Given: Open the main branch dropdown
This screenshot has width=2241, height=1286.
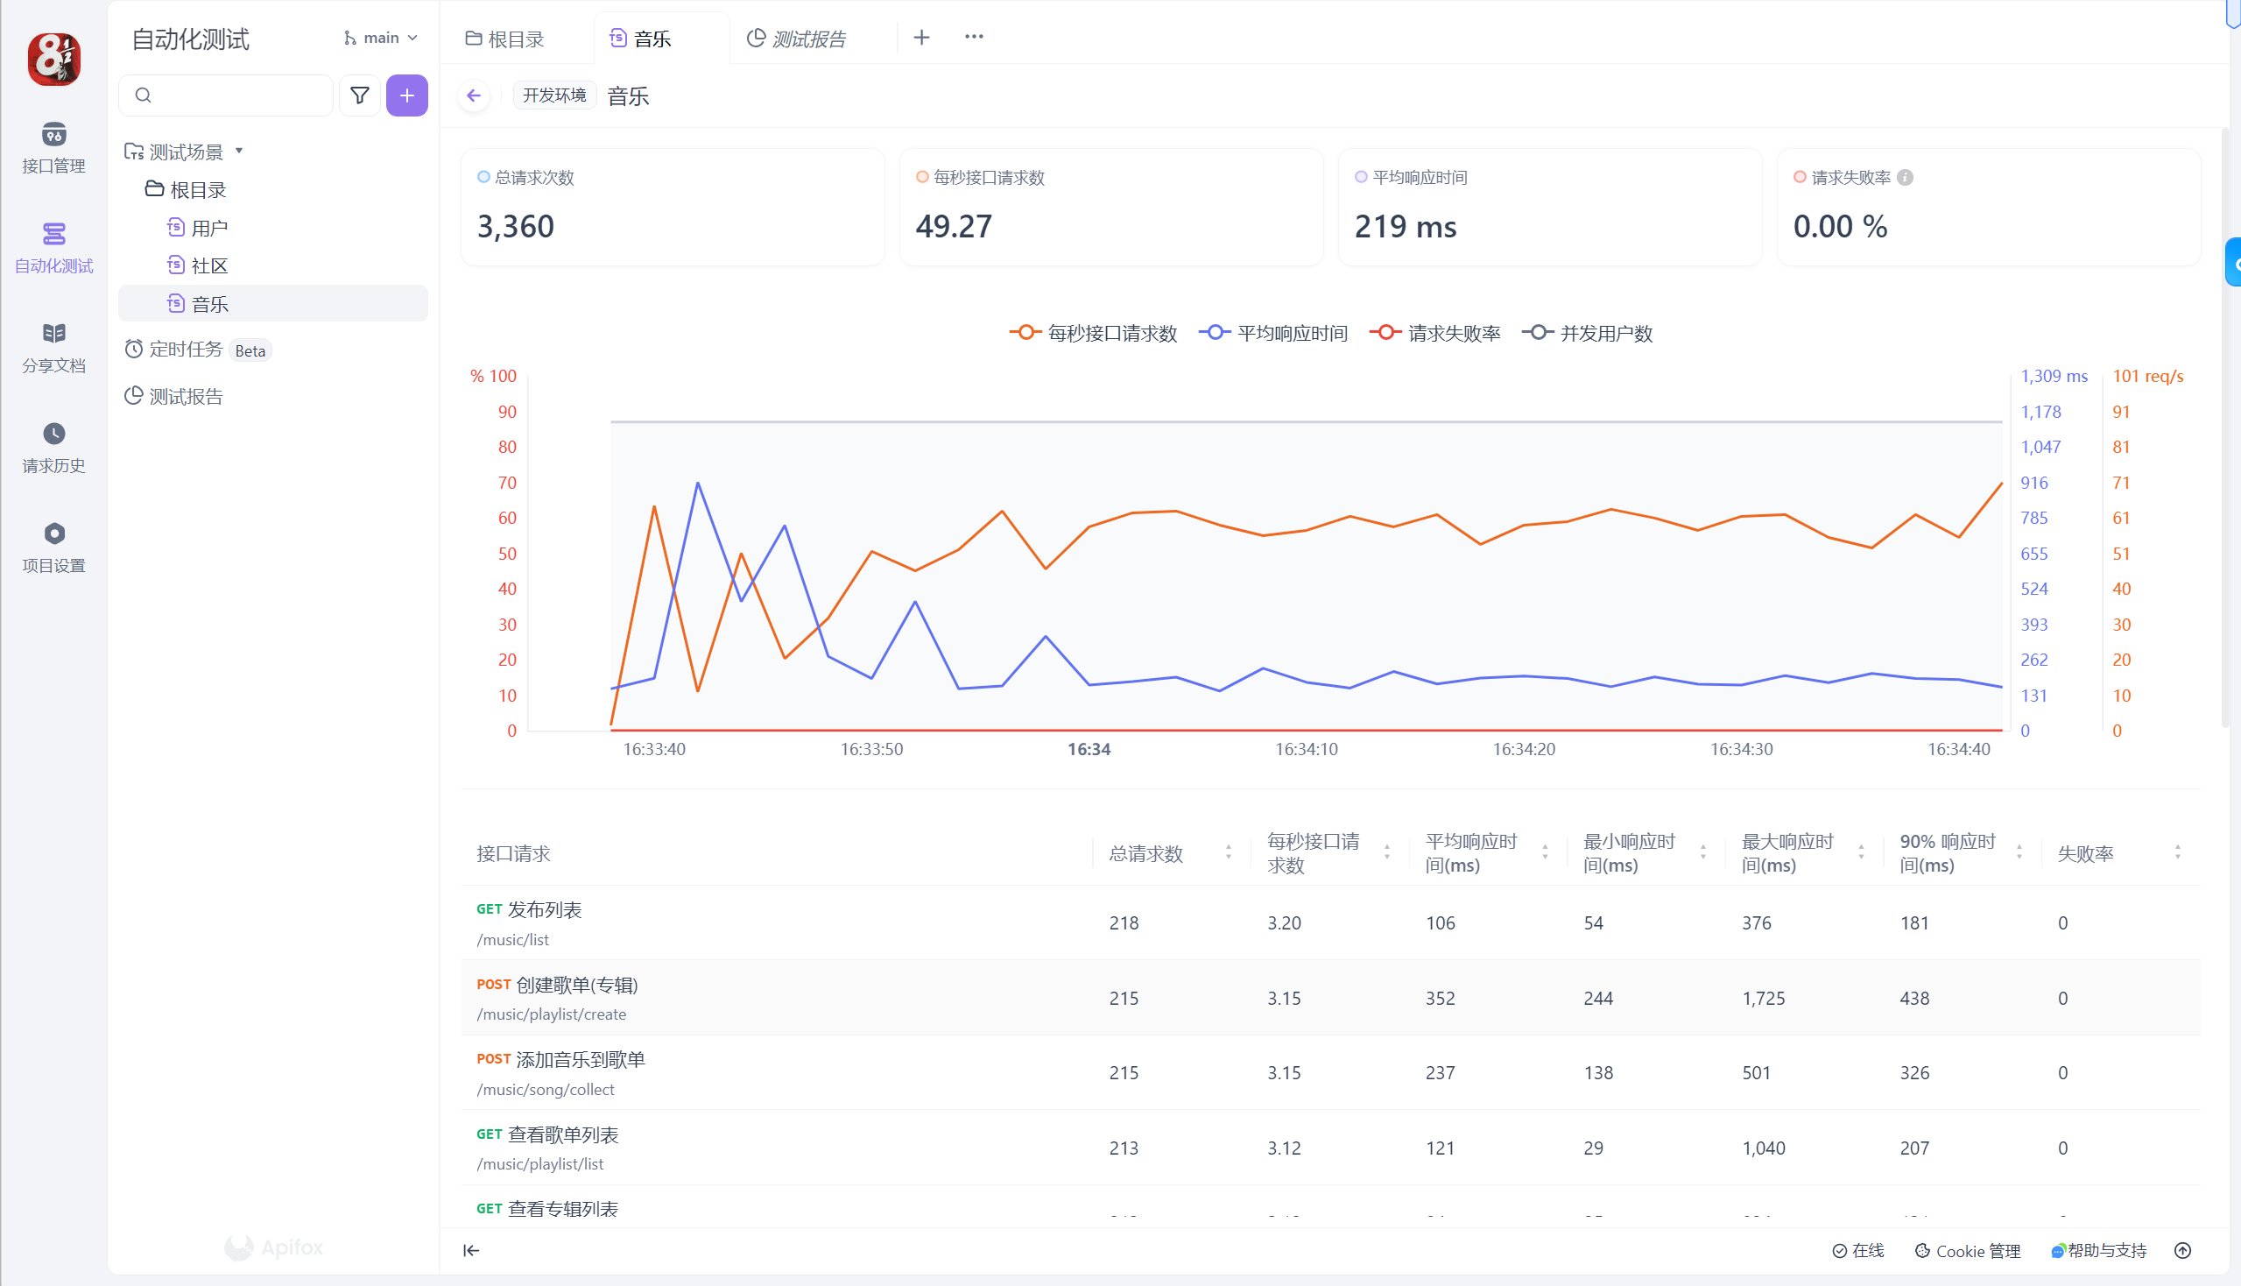Looking at the screenshot, I should 381,38.
